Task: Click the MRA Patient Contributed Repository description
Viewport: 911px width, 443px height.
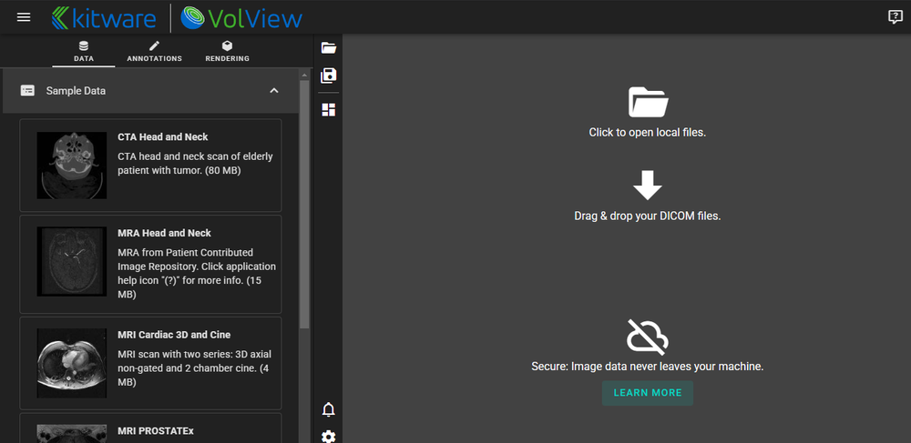Action: pyautogui.click(x=197, y=274)
